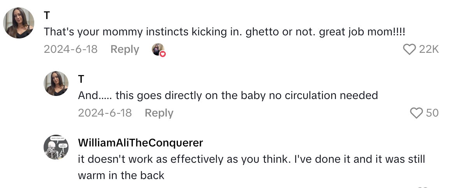Click the 22K like count
450x188 pixels.
point(429,49)
